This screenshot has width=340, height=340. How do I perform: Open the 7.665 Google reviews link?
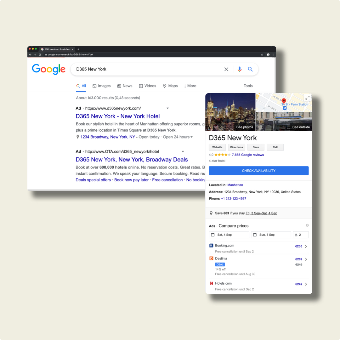(248, 155)
